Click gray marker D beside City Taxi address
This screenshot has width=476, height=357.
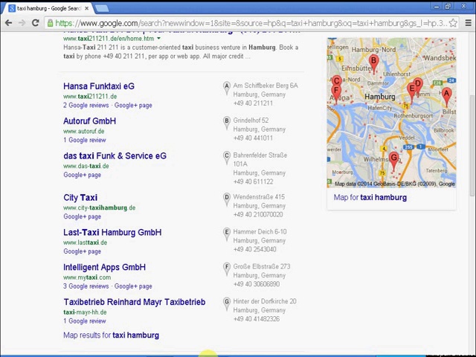pos(227,198)
